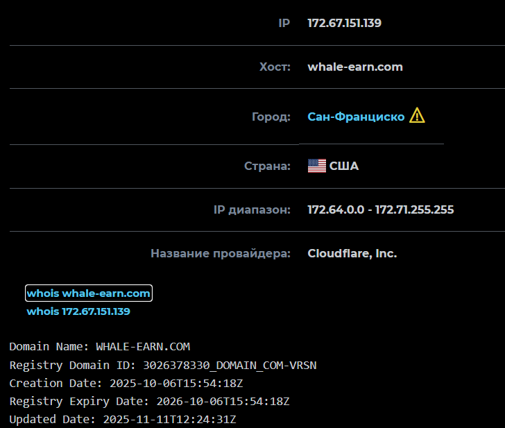Click the IP диапазон: label

252,210
